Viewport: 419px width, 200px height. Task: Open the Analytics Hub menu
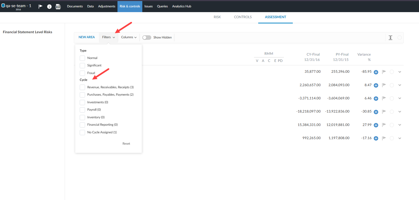pos(182,6)
